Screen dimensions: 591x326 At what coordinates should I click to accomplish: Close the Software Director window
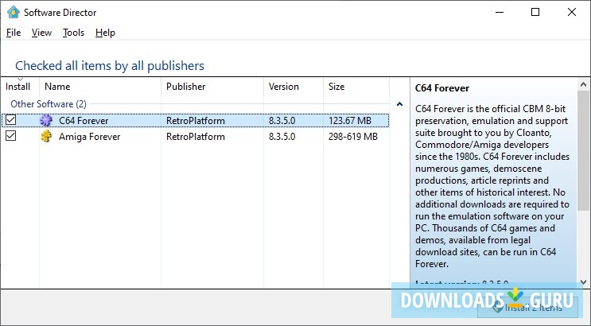click(572, 12)
